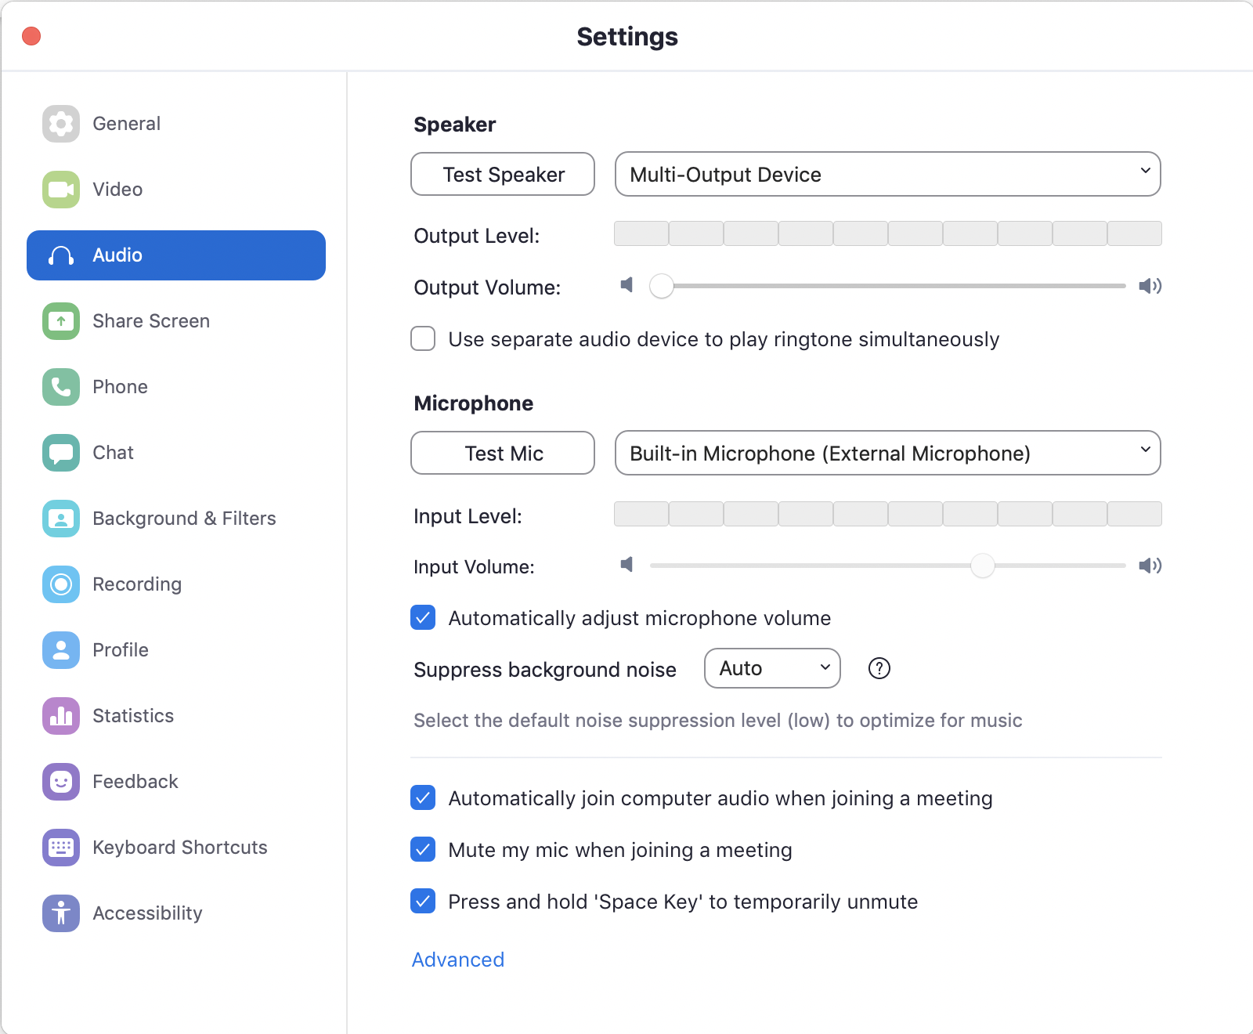Screen dimensions: 1253x1034
Task: Go to Background & Filters settings
Action: pyautogui.click(x=183, y=519)
